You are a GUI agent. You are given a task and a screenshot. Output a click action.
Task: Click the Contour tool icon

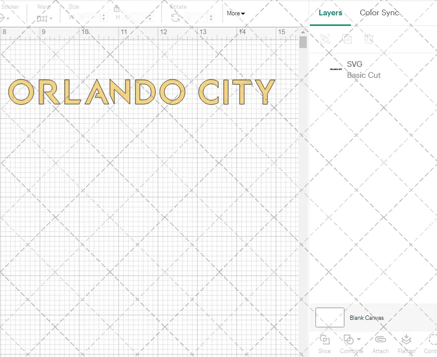tap(433, 340)
